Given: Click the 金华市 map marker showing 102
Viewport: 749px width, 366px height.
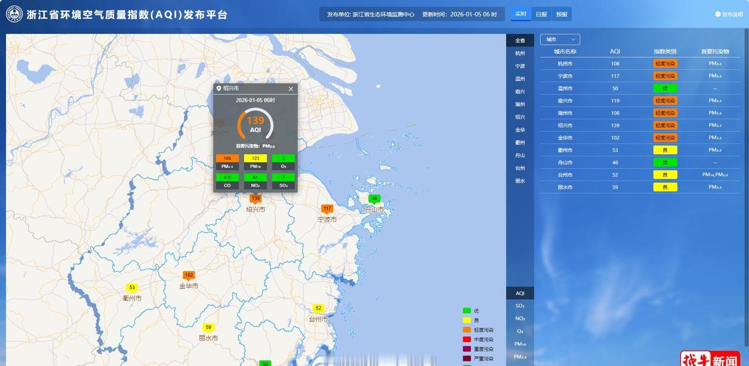Looking at the screenshot, I should (189, 275).
